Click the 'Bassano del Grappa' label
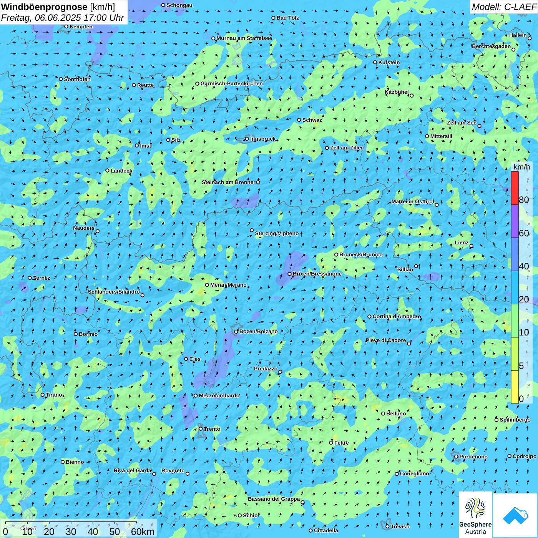Image resolution: width=538 pixels, height=538 pixels. [x=274, y=499]
